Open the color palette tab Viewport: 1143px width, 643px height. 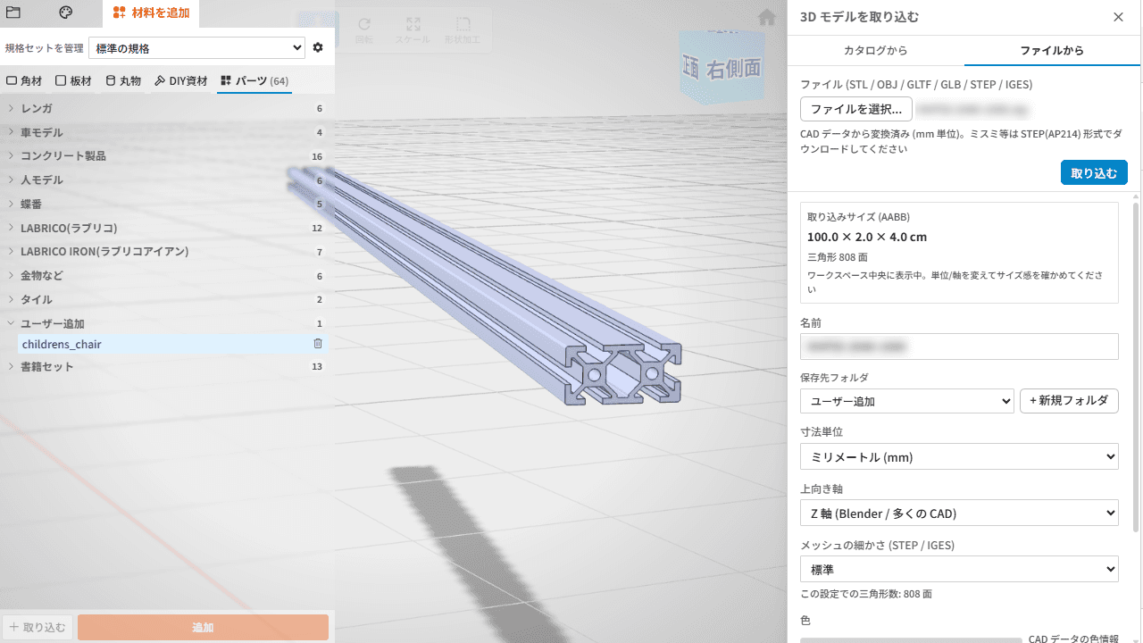pyautogui.click(x=66, y=13)
